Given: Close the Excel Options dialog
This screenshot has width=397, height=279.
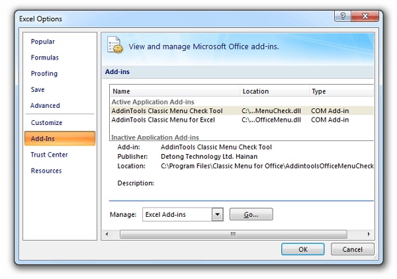Looking at the screenshot, I should coord(365,16).
